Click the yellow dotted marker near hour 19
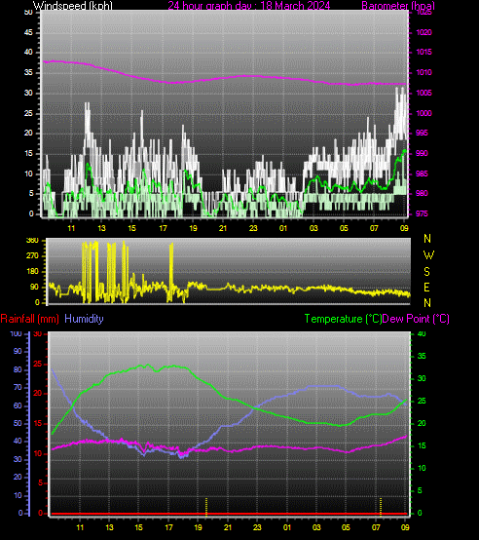 pos(206,507)
